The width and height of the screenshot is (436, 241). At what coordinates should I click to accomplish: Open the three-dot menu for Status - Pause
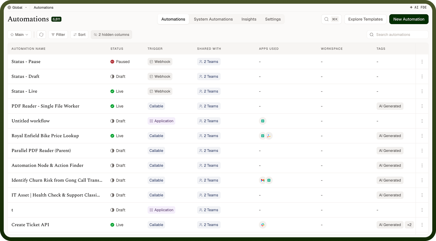[x=422, y=62]
